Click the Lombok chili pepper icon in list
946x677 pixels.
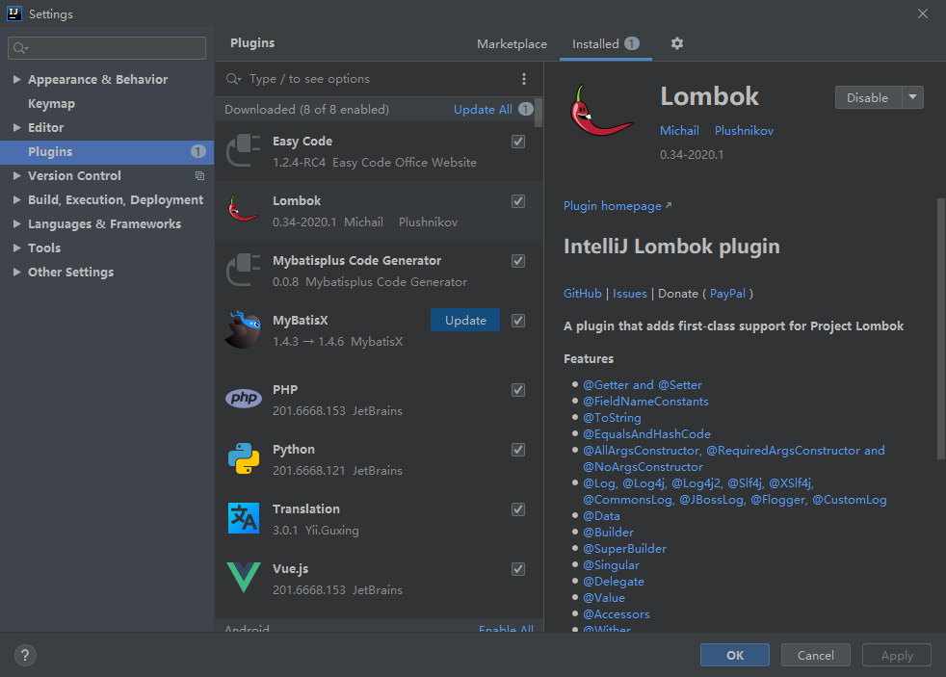tap(244, 210)
